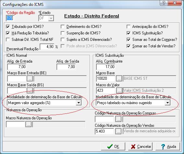Open Preço tabelado ou máximo sugerido dropdown
The height and width of the screenshot is (154, 184).
pyautogui.click(x=167, y=103)
